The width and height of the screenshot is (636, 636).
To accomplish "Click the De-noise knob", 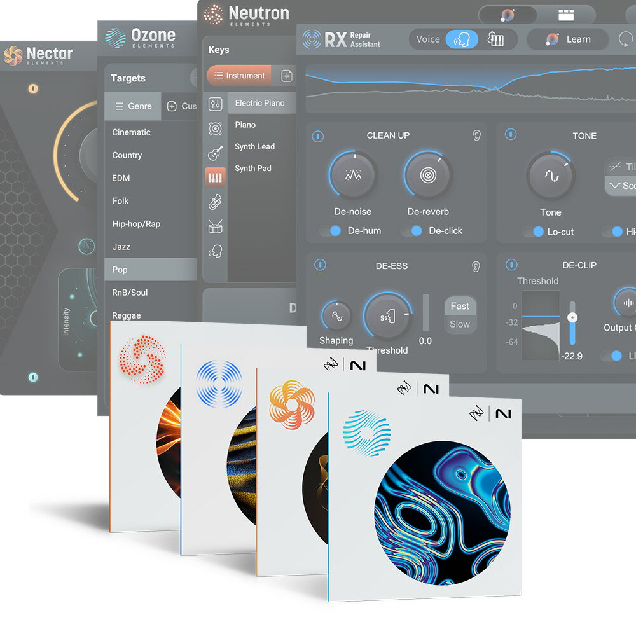I will pos(353,176).
